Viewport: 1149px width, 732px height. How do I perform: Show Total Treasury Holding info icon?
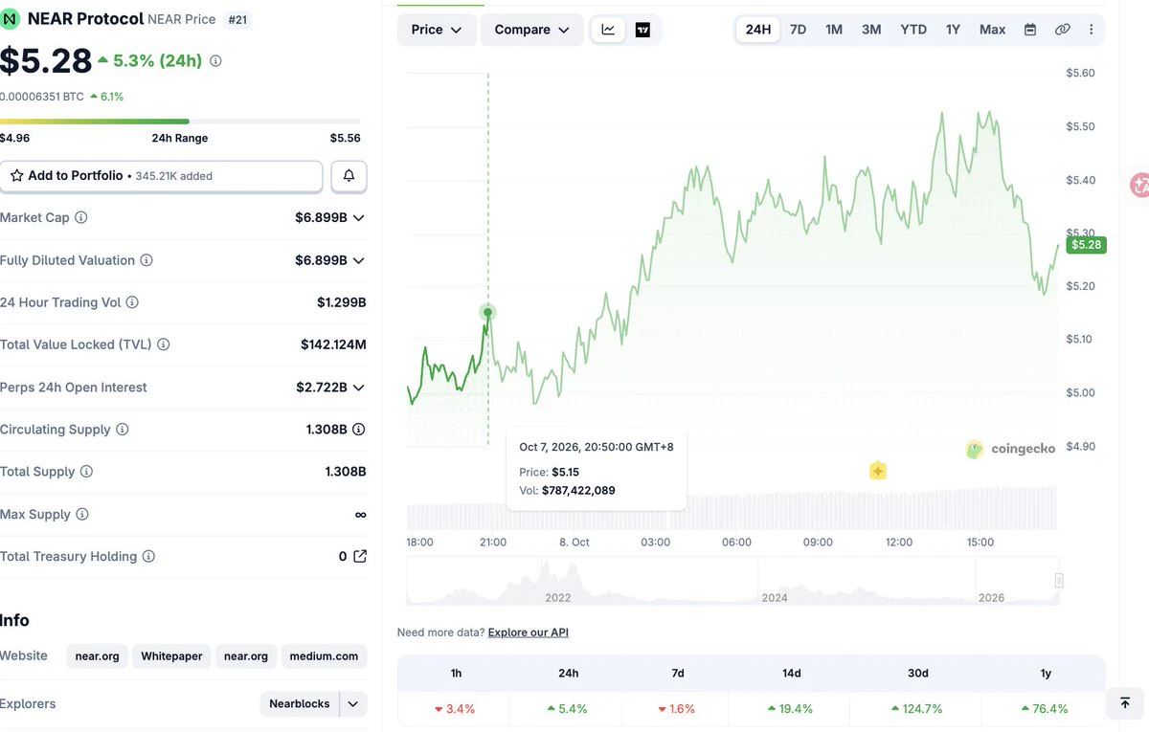[148, 556]
